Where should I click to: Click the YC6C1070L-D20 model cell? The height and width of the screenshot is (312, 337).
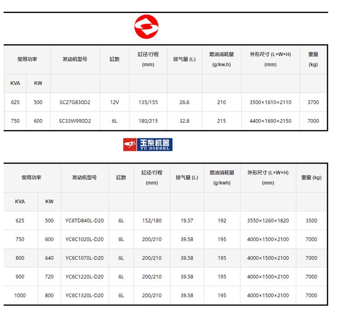[x=85, y=258]
